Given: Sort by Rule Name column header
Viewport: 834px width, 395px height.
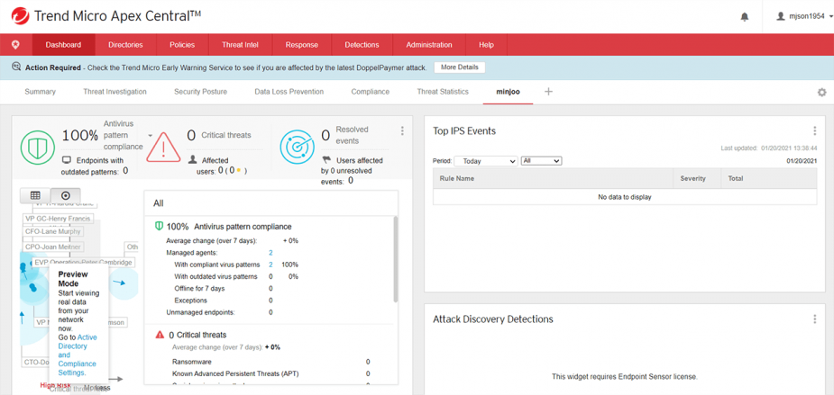Looking at the screenshot, I should tap(554, 178).
